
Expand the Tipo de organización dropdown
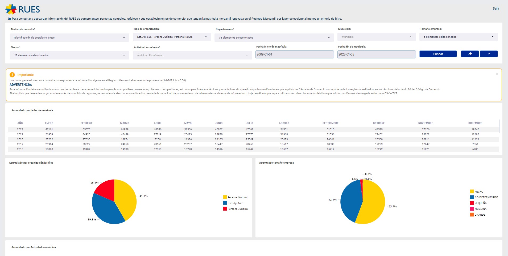tap(172, 37)
